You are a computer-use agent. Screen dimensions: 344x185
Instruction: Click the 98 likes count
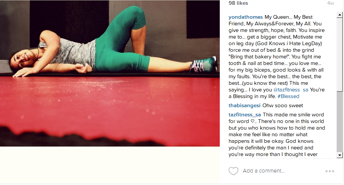238,3
